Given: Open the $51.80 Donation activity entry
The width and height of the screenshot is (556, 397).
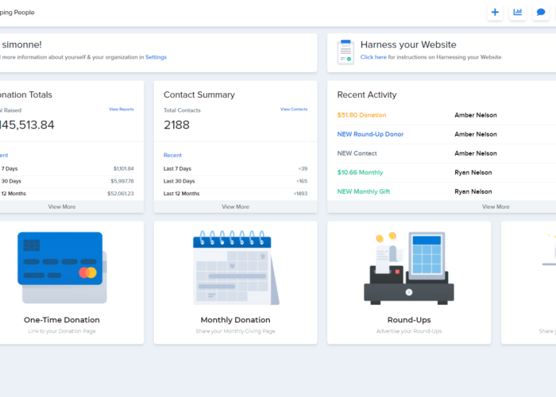Looking at the screenshot, I should coord(361,115).
